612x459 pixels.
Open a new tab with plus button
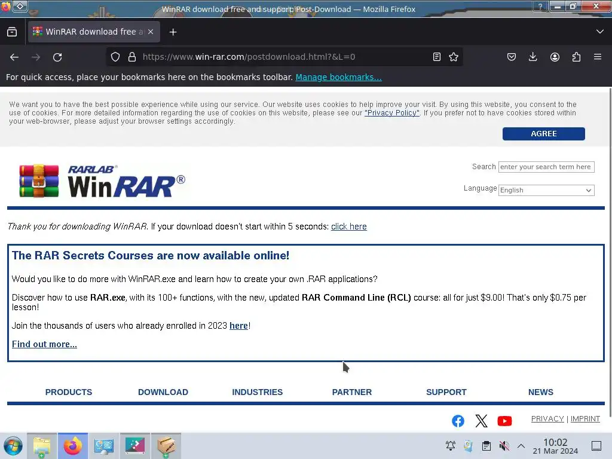173,32
